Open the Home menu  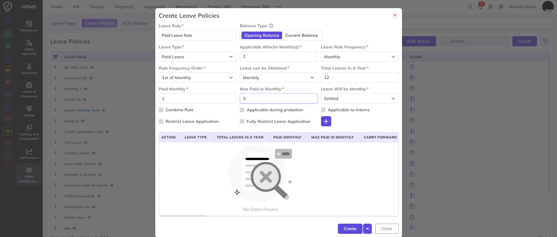point(57,7)
